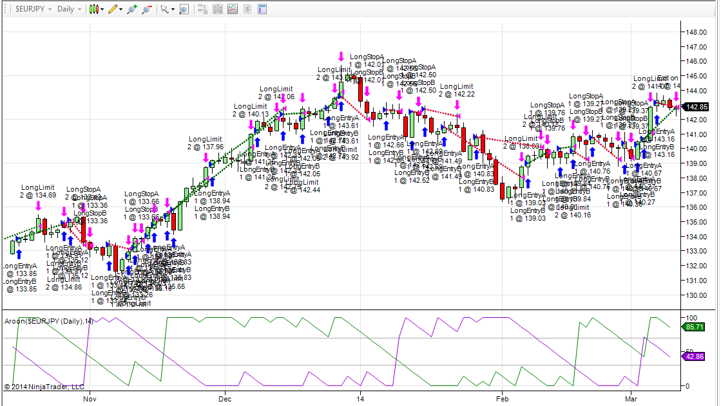Click the Dec date axis label
Image resolution: width=721 pixels, height=406 pixels.
[225, 399]
